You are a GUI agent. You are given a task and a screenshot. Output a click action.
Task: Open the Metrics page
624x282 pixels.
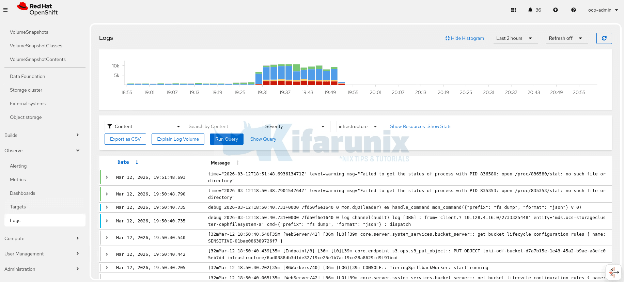point(18,179)
